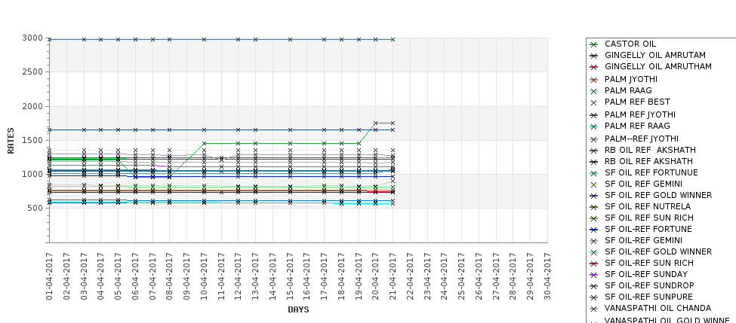Click the magenta marker beside GINGELLY OIL AMRUTHAM
Image resolution: width=736 pixels, height=323 pixels.
(x=594, y=68)
